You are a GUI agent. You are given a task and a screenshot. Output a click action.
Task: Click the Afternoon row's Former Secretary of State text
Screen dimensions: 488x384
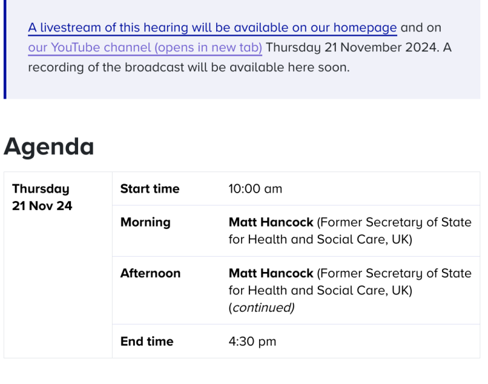[394, 273]
